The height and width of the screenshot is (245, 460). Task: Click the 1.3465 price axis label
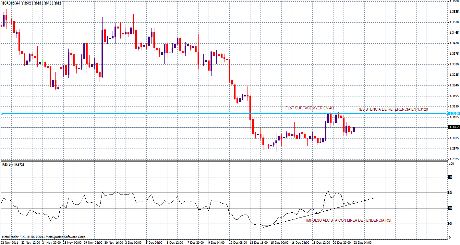coord(454,33)
